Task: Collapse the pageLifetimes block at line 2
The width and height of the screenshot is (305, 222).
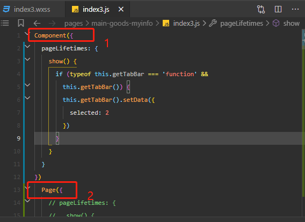Action: point(27,47)
